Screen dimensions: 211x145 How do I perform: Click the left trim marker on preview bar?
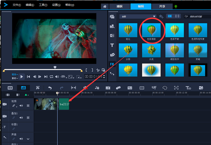click(4, 71)
